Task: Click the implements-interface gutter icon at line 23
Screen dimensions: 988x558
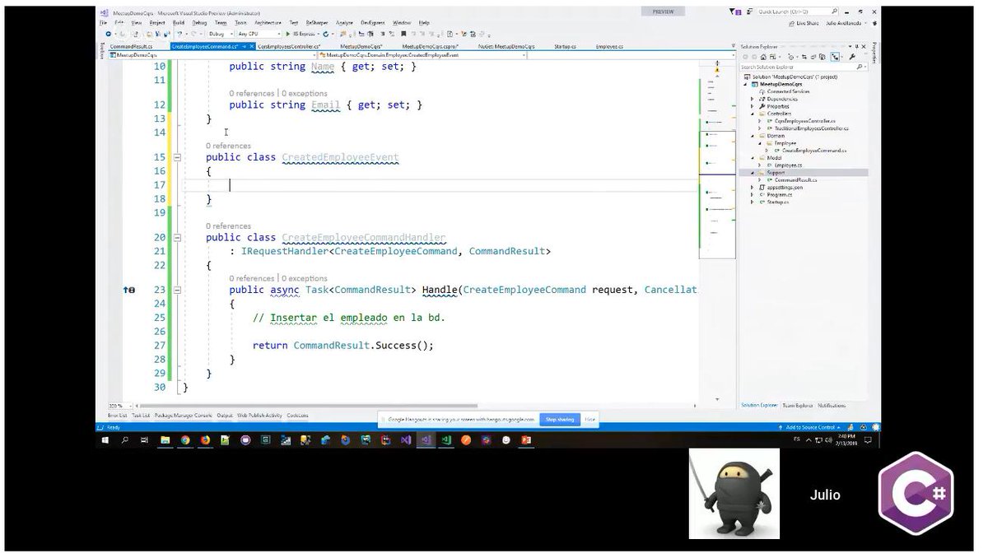Action: click(129, 290)
